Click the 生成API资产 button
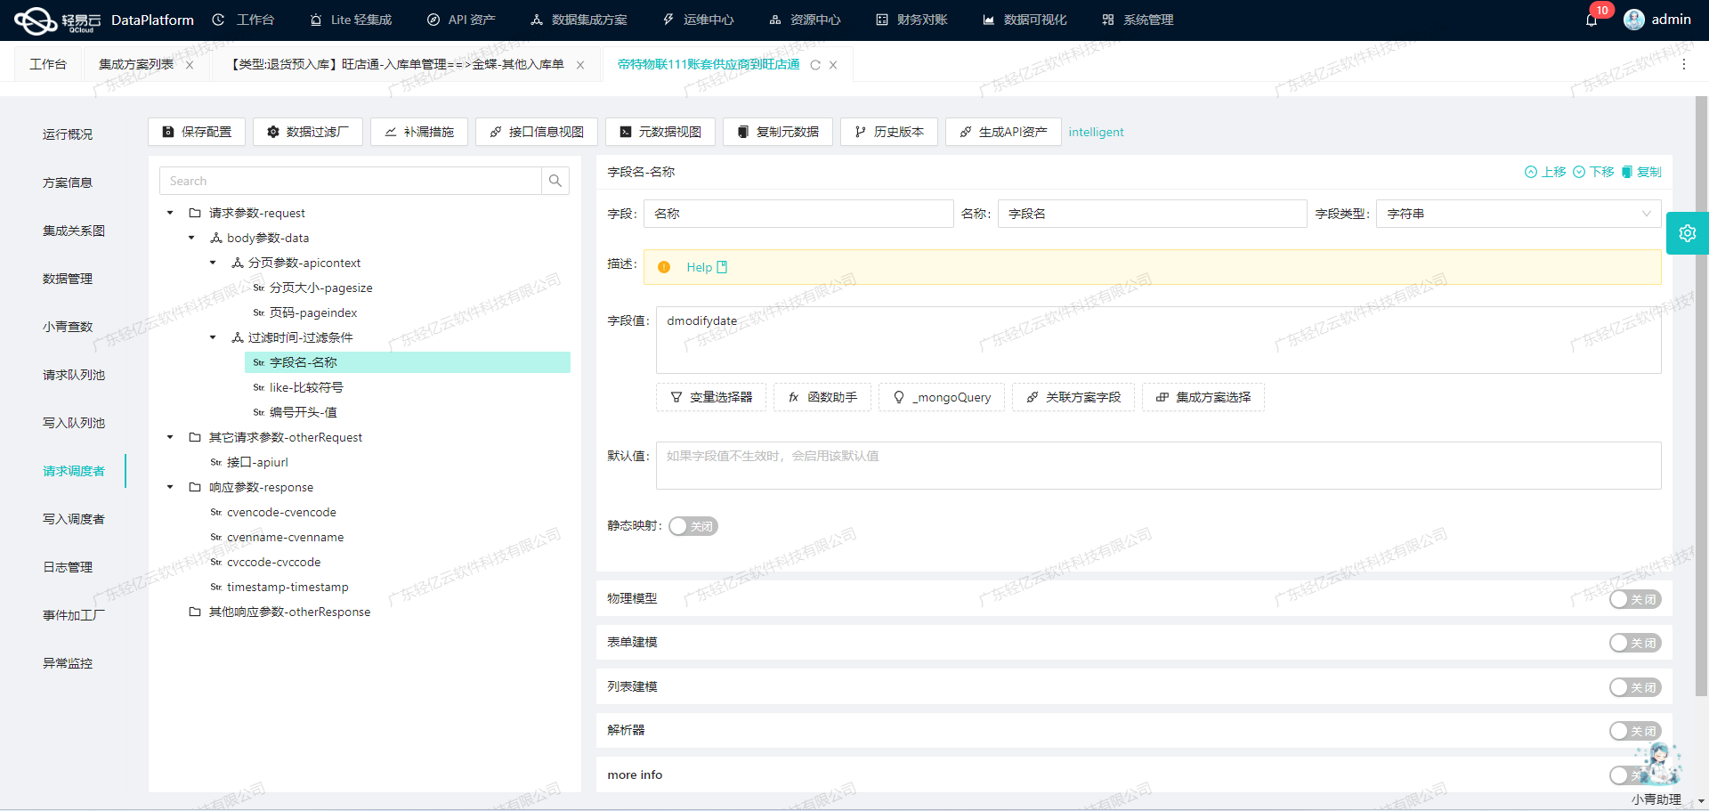This screenshot has width=1709, height=811. tap(1003, 132)
